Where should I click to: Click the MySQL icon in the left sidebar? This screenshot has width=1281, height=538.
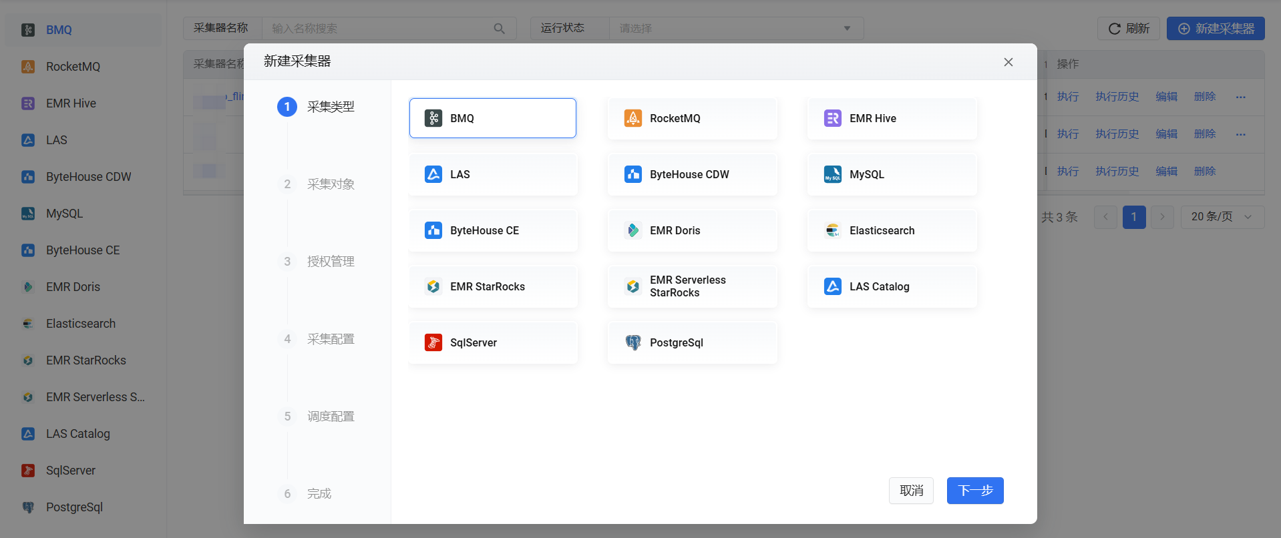(28, 214)
